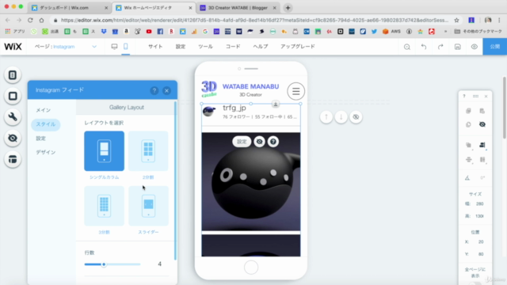Image resolution: width=507 pixels, height=285 pixels.
Task: Click the rotation angle icon in toolbar
Action: pyautogui.click(x=467, y=177)
